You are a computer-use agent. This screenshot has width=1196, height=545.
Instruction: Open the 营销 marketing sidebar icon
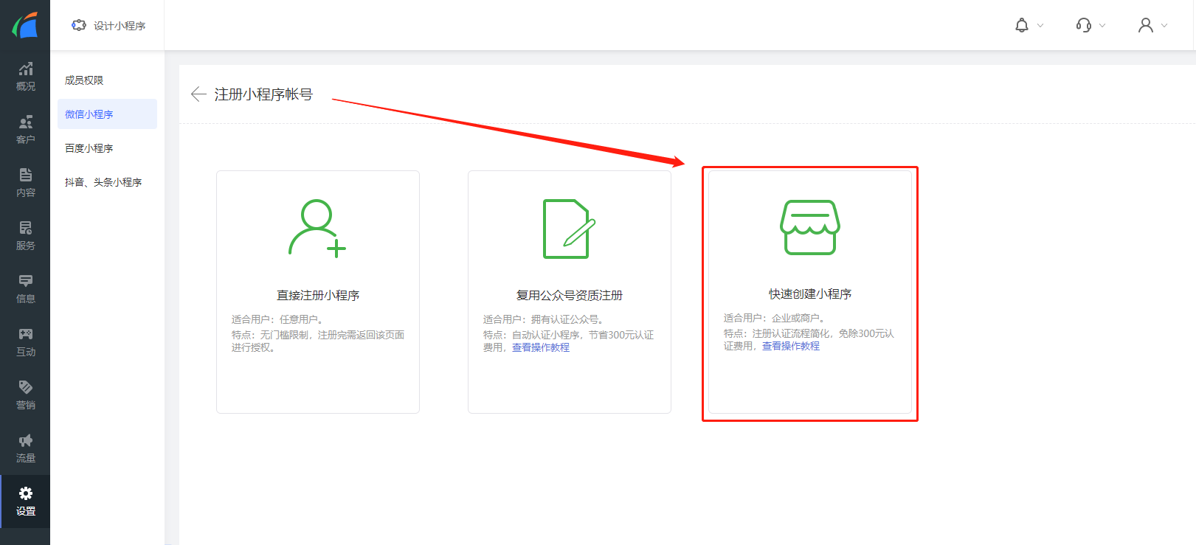25,395
